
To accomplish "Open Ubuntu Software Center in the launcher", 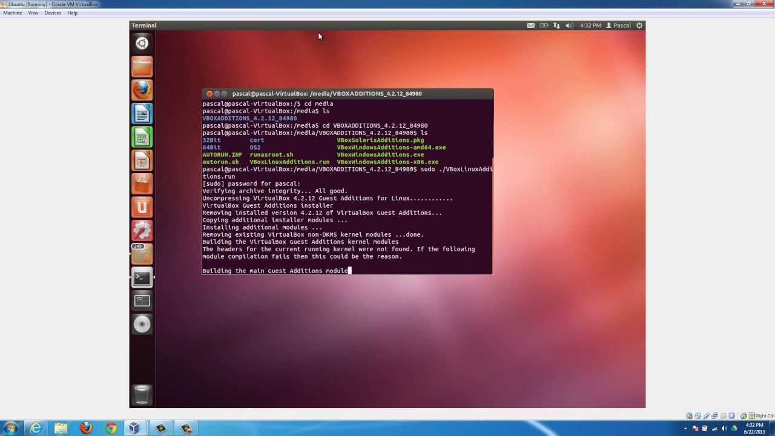I will [142, 184].
